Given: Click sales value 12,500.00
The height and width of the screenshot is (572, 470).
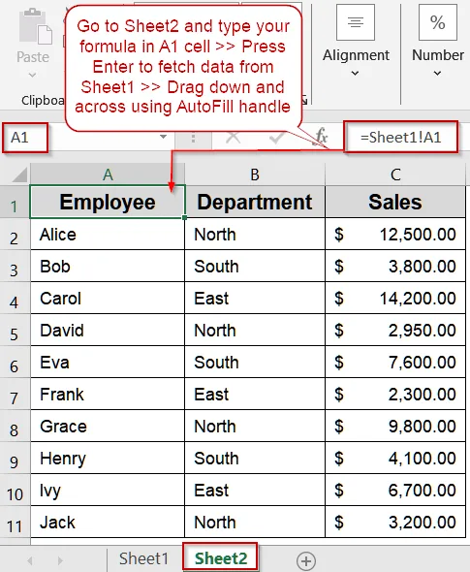Looking at the screenshot, I should pyautogui.click(x=395, y=235).
